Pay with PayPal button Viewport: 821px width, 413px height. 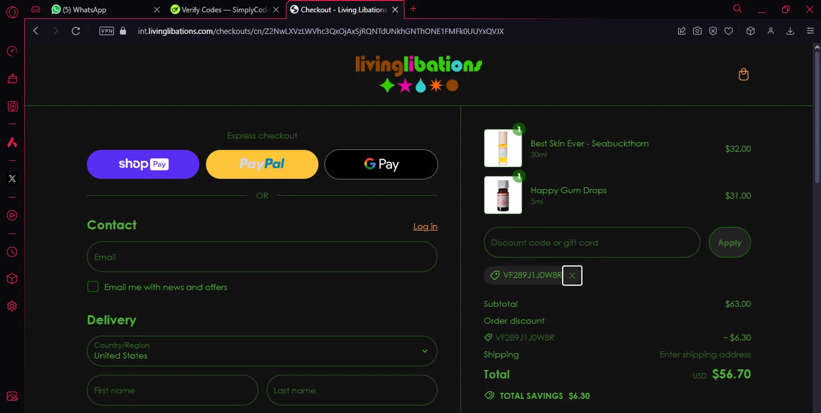click(262, 164)
